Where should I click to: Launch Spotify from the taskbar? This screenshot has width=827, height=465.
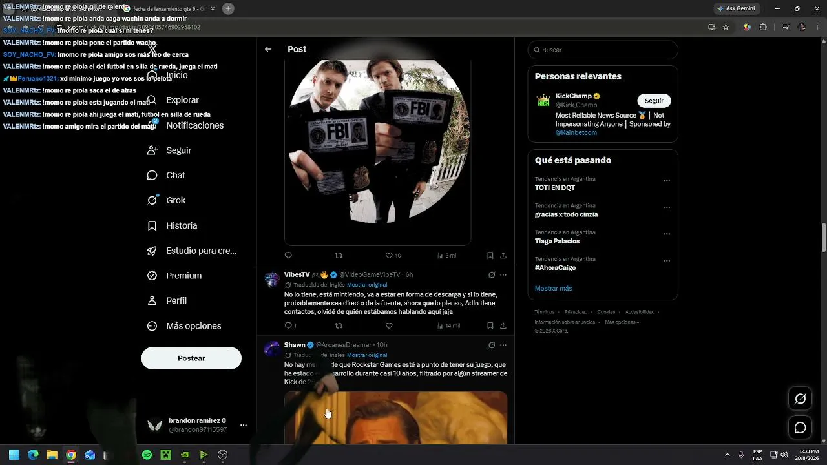tap(147, 455)
